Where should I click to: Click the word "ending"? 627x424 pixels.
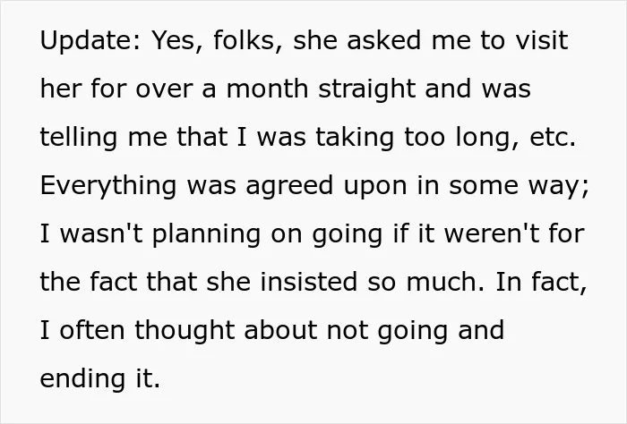click(x=82, y=379)
